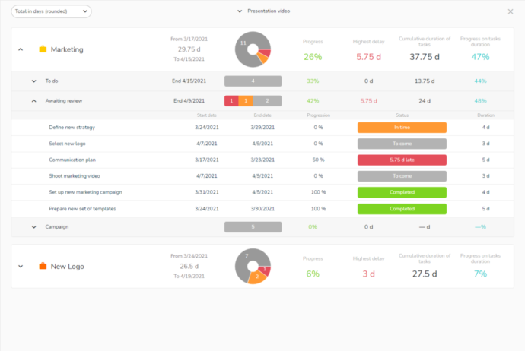Image resolution: width=525 pixels, height=351 pixels.
Task: Click Completed status for Prepare new set of templates
Action: tap(402, 209)
